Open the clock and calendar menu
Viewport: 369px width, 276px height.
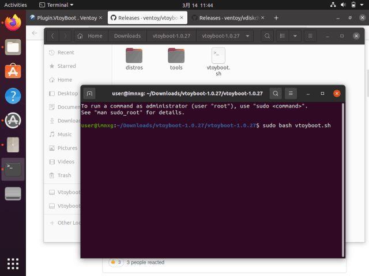[x=198, y=5]
